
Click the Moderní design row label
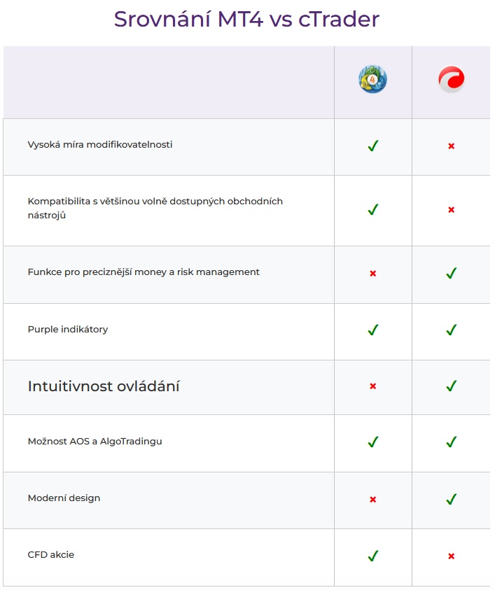click(x=64, y=498)
